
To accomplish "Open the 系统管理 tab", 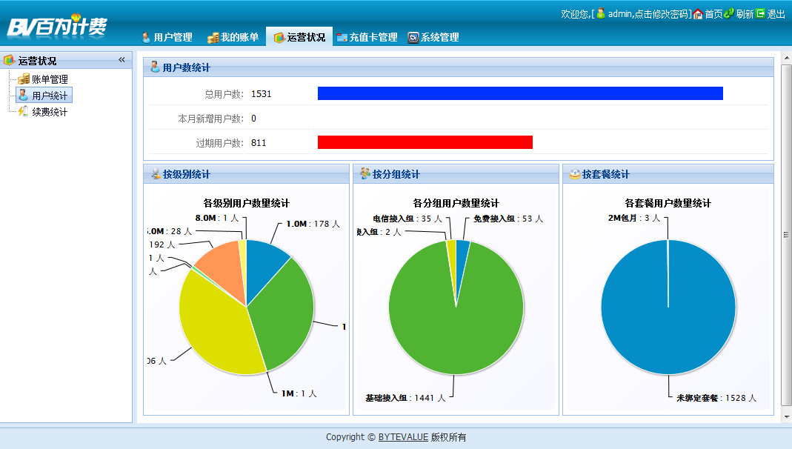I will 433,37.
